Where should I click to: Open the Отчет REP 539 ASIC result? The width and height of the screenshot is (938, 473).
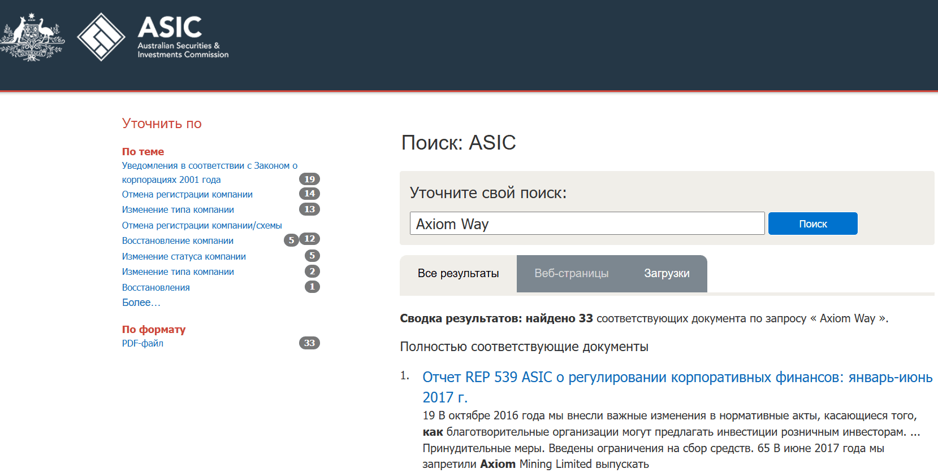tap(677, 387)
